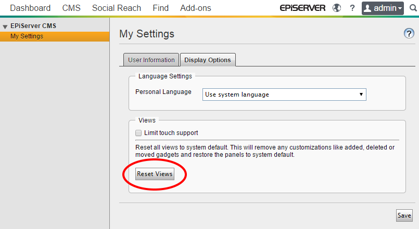Switch to the User Information tab
This screenshot has height=229, width=419.
[151, 60]
